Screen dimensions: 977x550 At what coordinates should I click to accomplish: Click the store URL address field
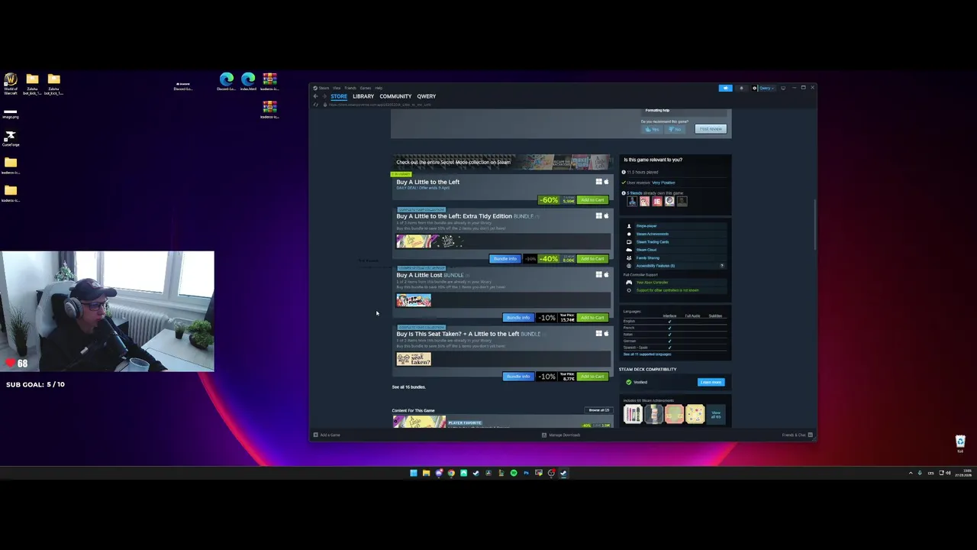click(382, 104)
